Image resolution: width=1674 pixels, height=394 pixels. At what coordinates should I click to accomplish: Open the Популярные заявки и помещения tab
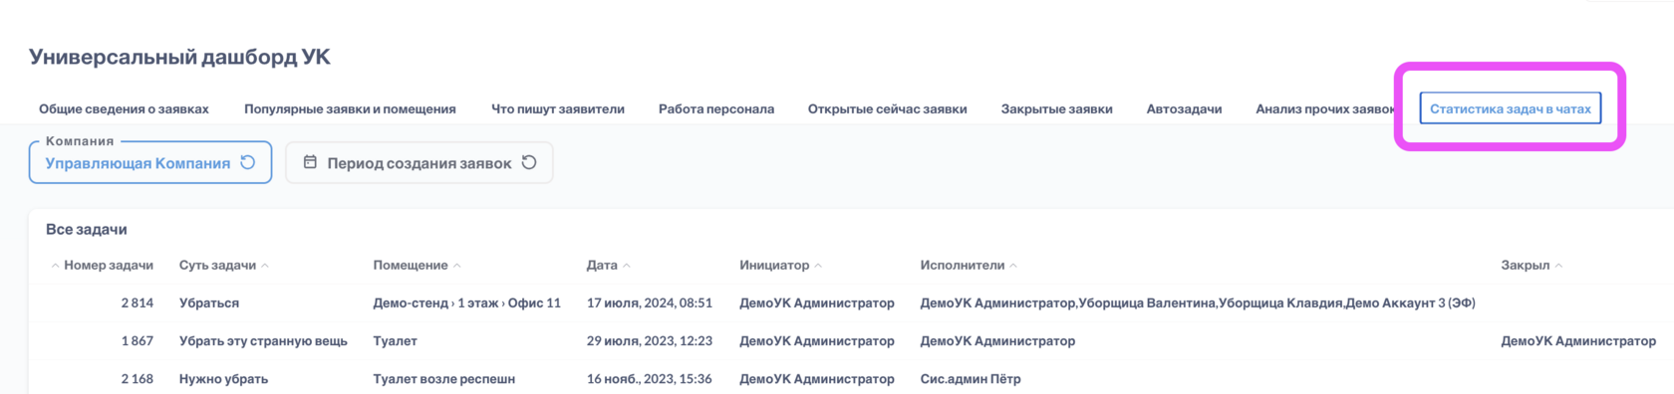[x=350, y=109]
